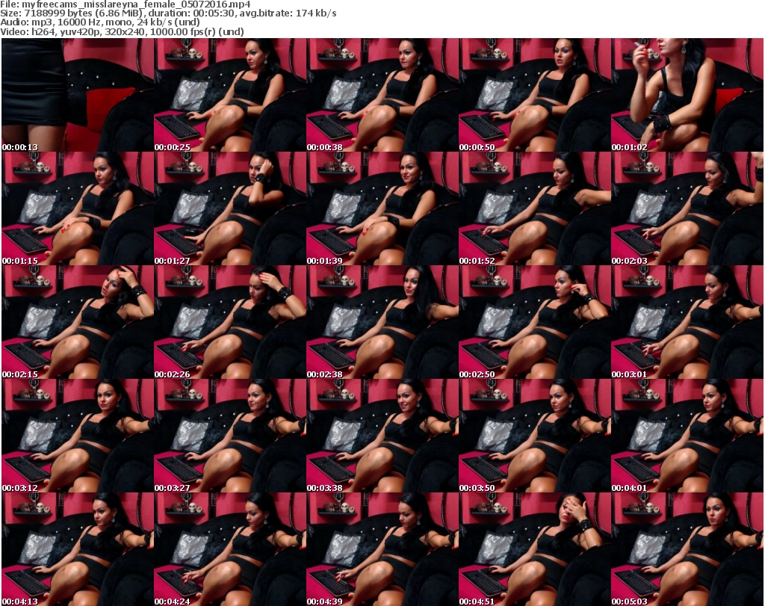Select the thumbnail frame at 00:00:50

pos(535,95)
